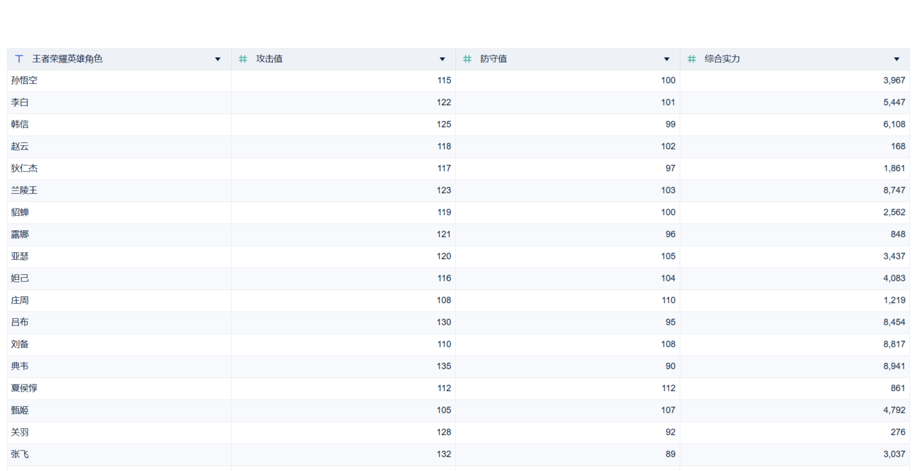
Task: Click the 张飞 hero name cell
Action: pos(119,454)
